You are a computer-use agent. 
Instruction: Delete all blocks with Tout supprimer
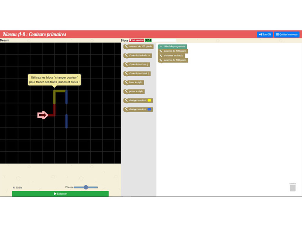tap(136, 40)
